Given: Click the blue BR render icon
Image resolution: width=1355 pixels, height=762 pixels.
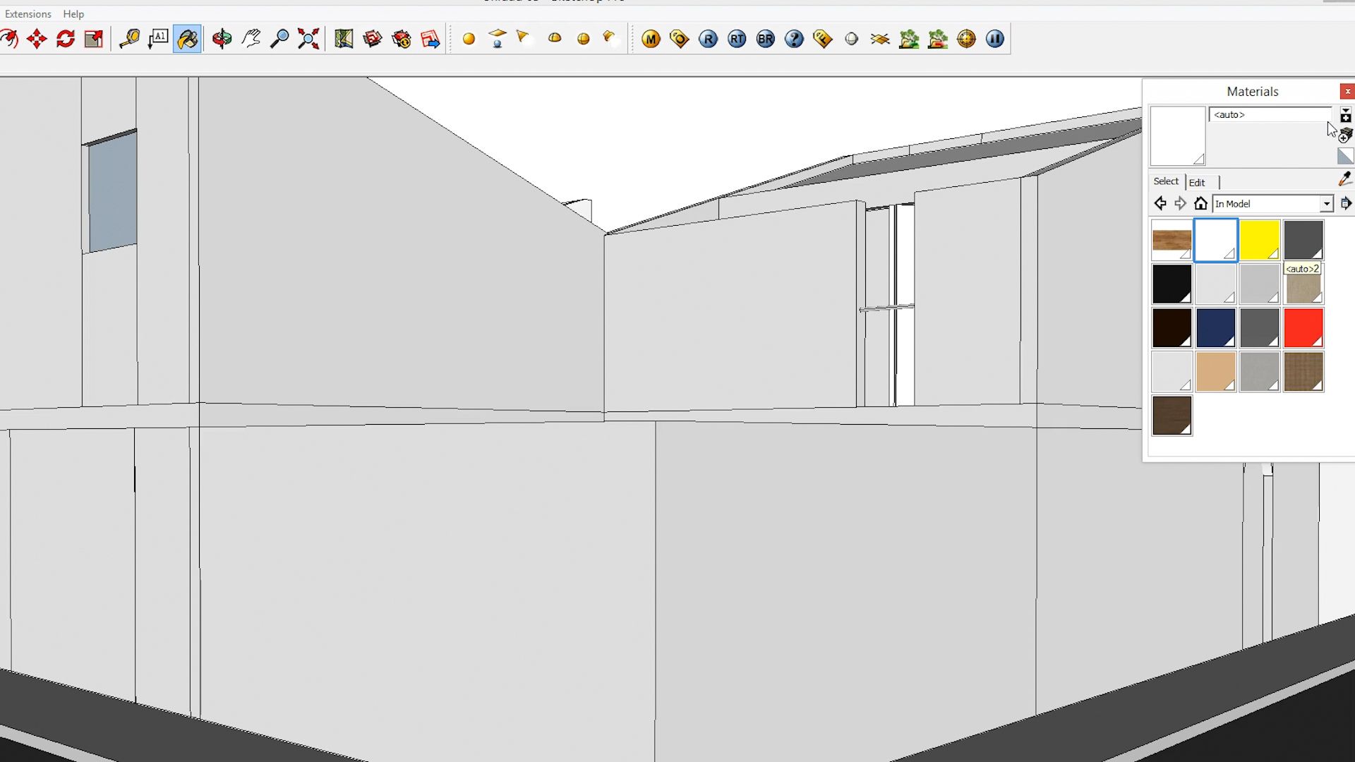Looking at the screenshot, I should [766, 39].
